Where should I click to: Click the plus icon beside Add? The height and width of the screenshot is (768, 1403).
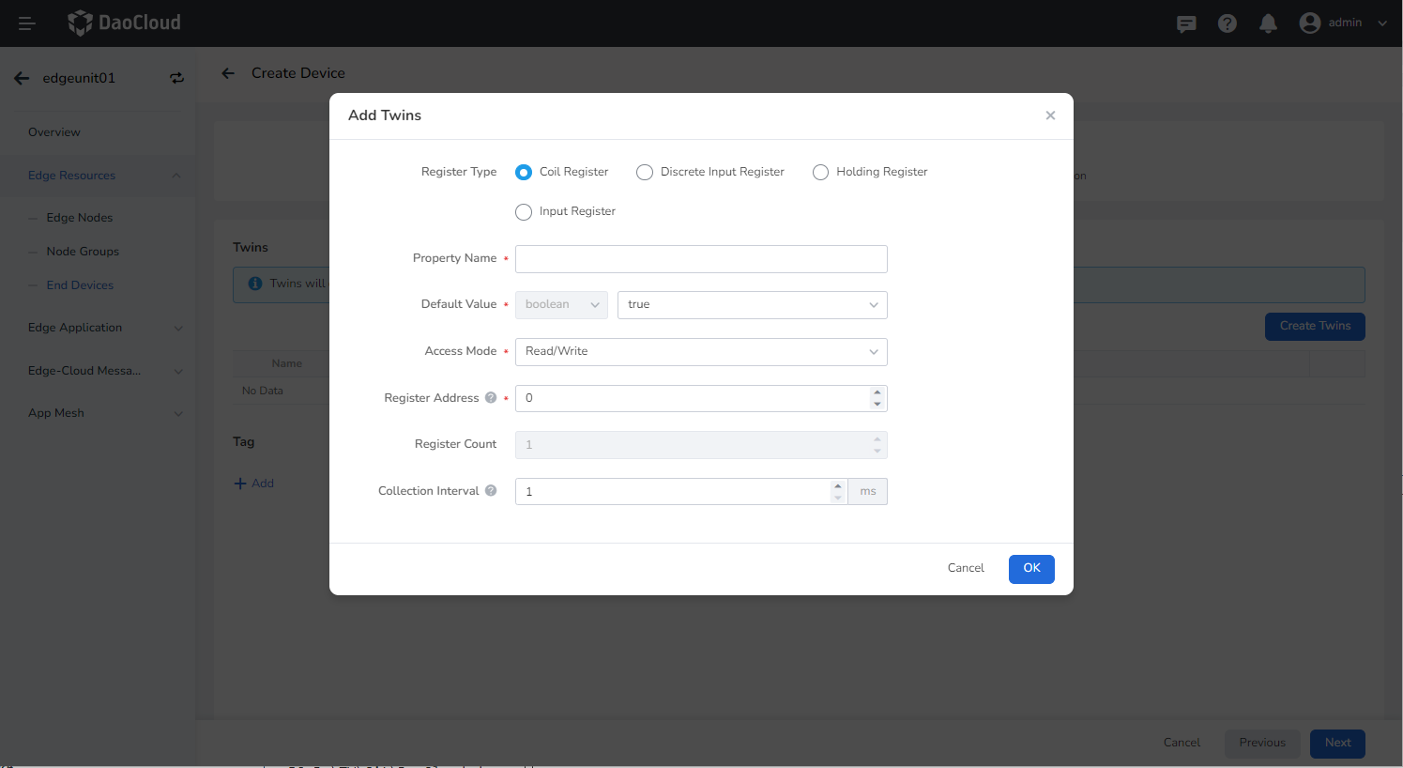click(240, 484)
